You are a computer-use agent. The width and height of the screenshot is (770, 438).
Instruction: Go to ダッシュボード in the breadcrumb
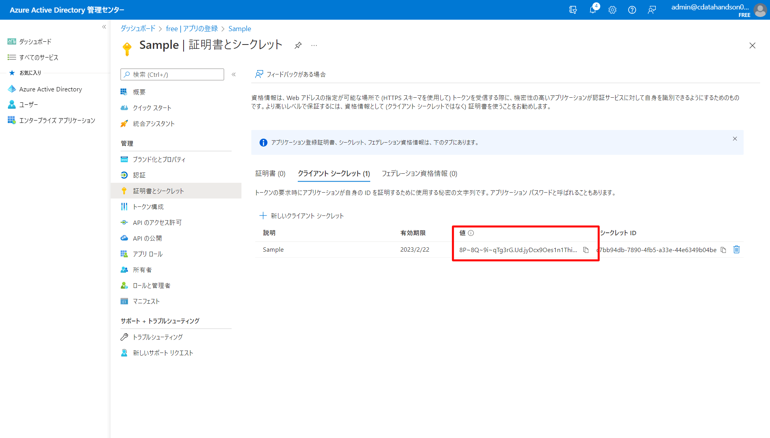pyautogui.click(x=138, y=28)
